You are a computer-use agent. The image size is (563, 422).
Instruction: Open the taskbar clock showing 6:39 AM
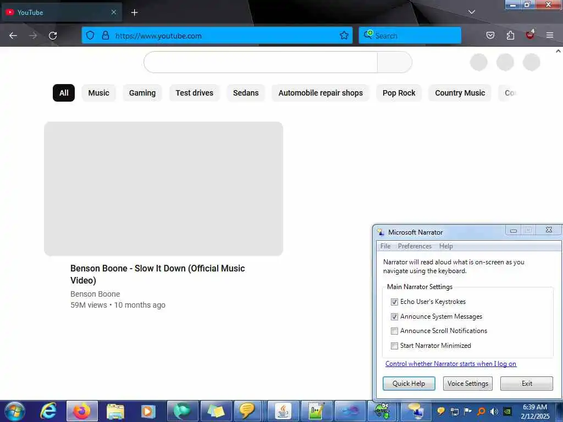coord(536,412)
